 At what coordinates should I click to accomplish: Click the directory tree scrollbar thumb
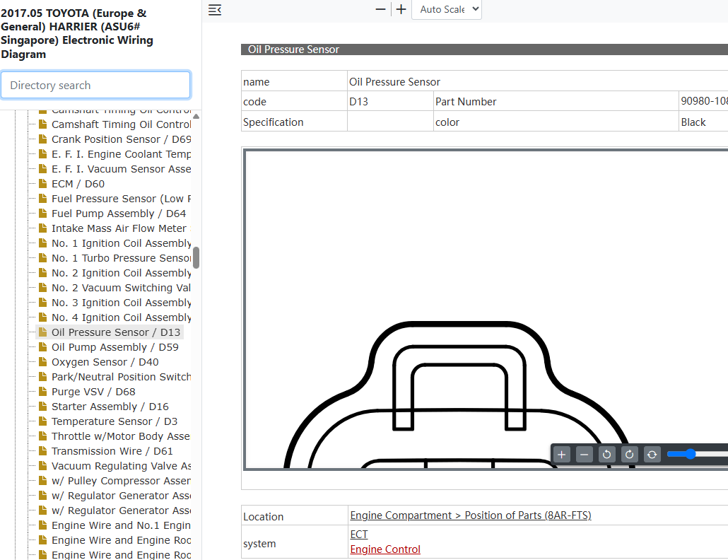tap(196, 257)
